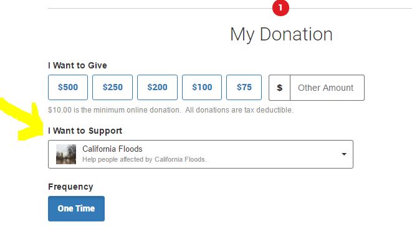Click the dollar sign prefix box

[280, 88]
